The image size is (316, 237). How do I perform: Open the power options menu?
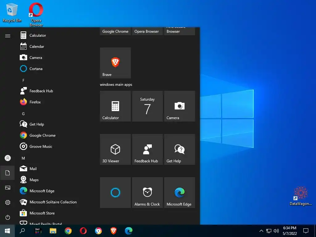click(8, 217)
